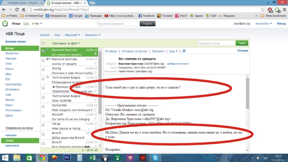Expand the Настройки menu
288x162 pixels.
263,23
